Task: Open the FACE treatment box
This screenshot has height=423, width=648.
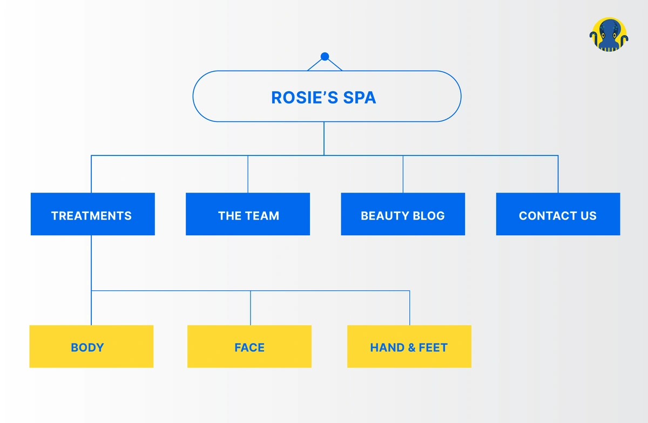Action: point(249,347)
